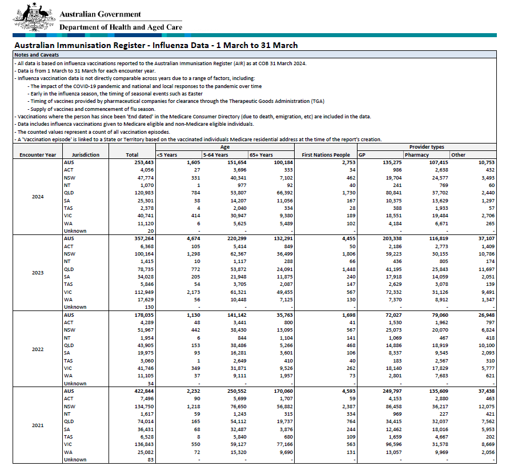The width and height of the screenshot is (514, 470).
Task: Select the Jurisdiction column header
Action: pos(86,155)
